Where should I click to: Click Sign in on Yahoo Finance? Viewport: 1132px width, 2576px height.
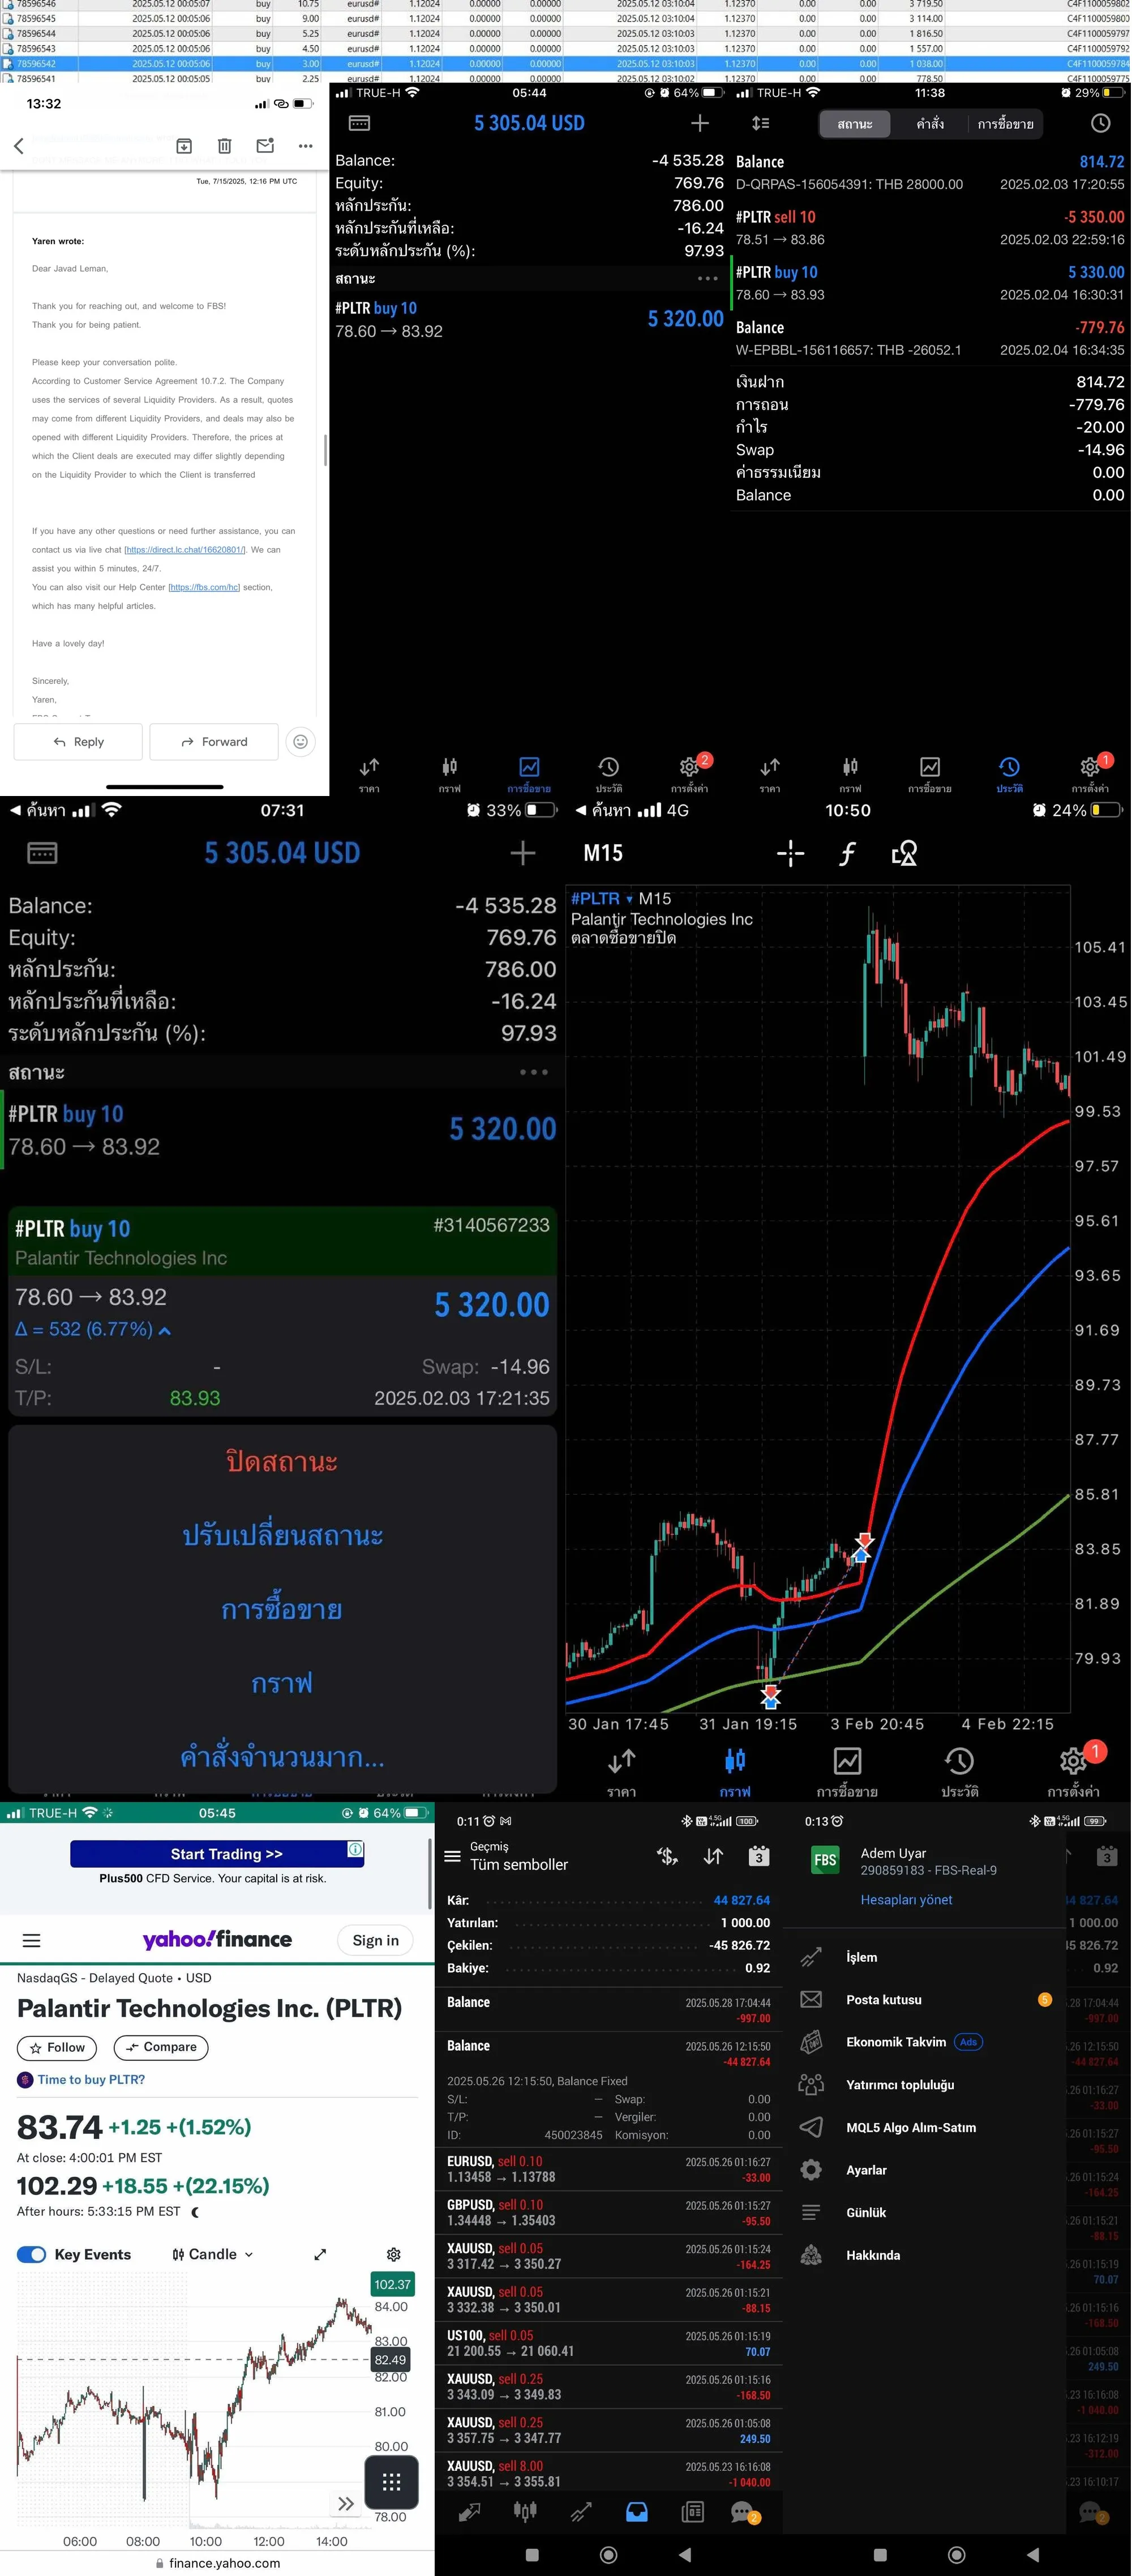(376, 1940)
